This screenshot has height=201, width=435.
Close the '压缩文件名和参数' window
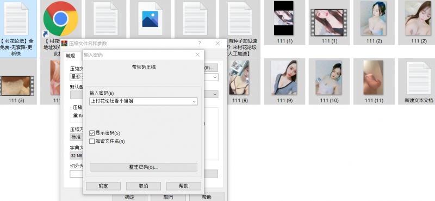click(217, 44)
